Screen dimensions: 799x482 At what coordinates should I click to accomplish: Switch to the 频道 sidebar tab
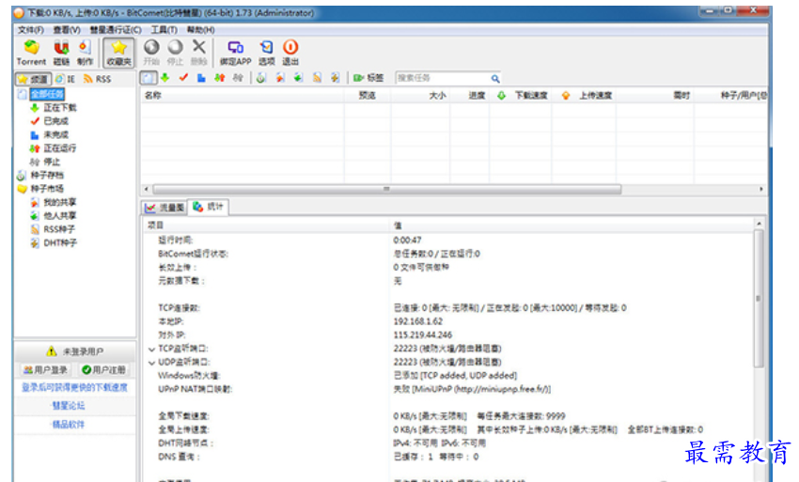click(x=33, y=79)
